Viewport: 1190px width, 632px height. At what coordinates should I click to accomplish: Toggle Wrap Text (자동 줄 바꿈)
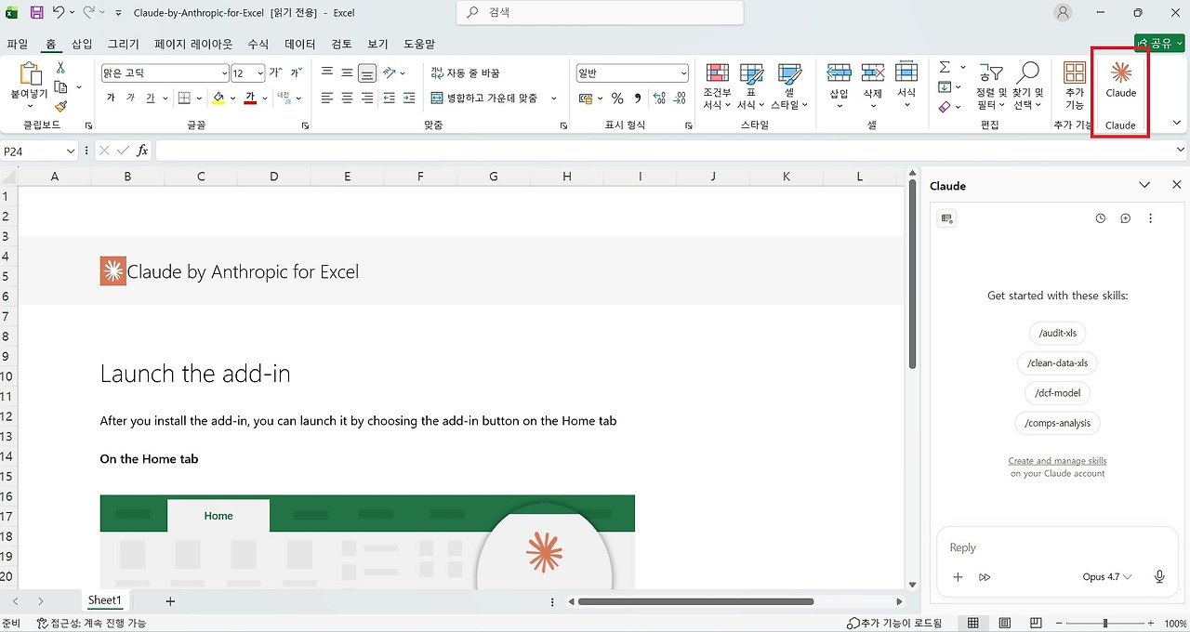[x=465, y=72]
